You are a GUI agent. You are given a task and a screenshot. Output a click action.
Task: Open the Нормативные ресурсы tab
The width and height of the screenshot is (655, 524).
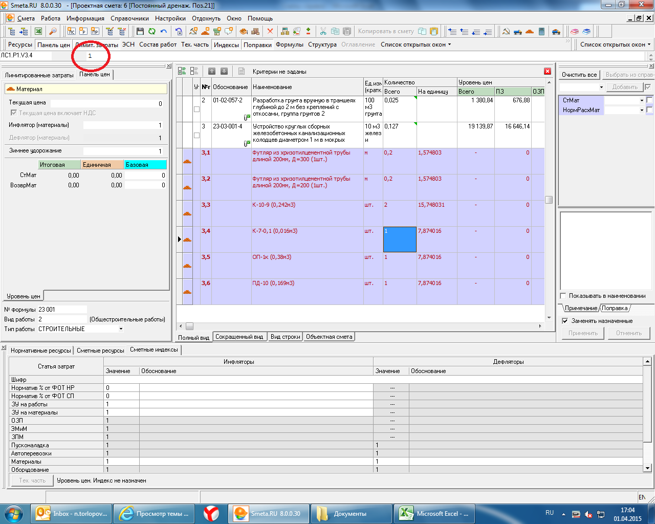41,351
